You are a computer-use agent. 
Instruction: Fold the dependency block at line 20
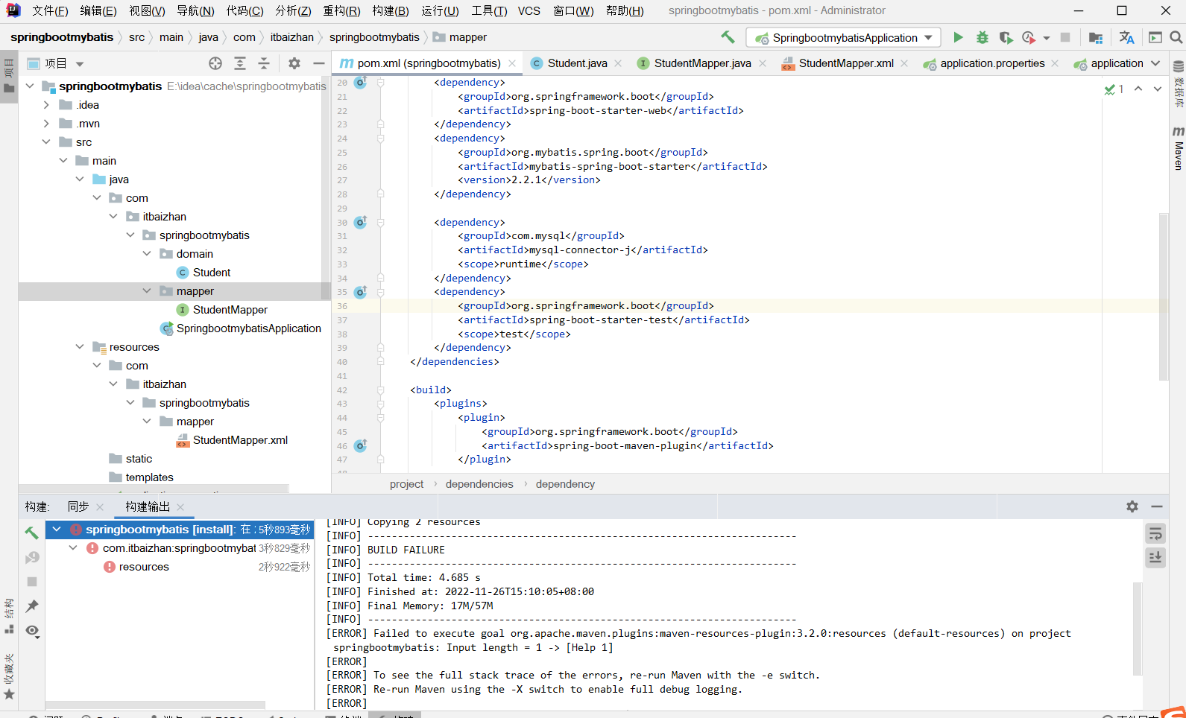click(x=380, y=83)
